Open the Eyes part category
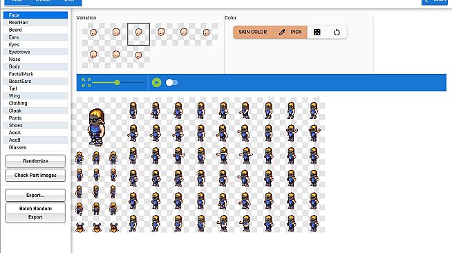 35,44
